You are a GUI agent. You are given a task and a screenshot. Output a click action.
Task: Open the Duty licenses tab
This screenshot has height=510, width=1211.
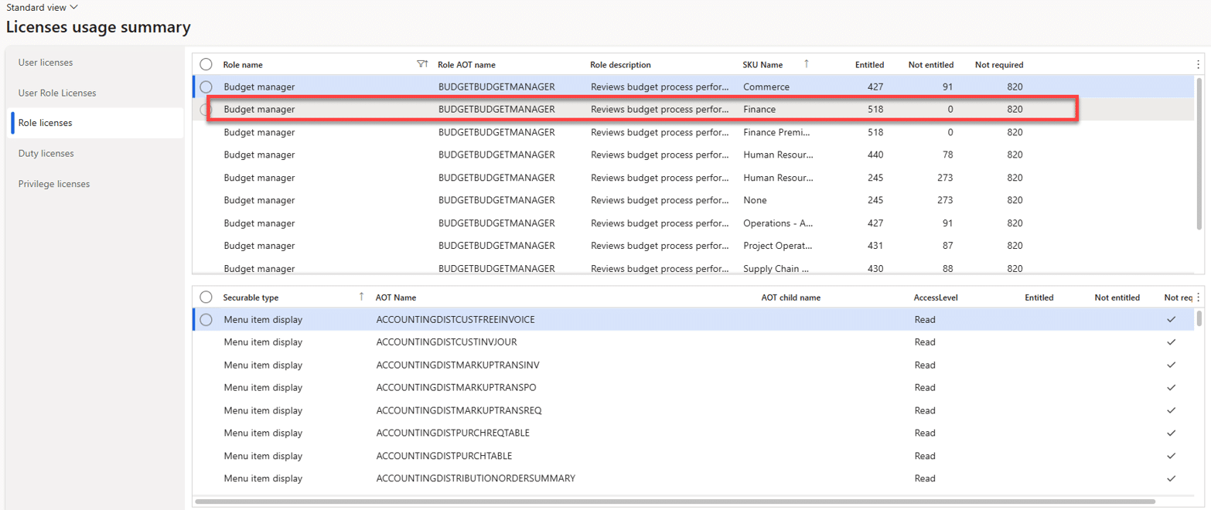46,154
